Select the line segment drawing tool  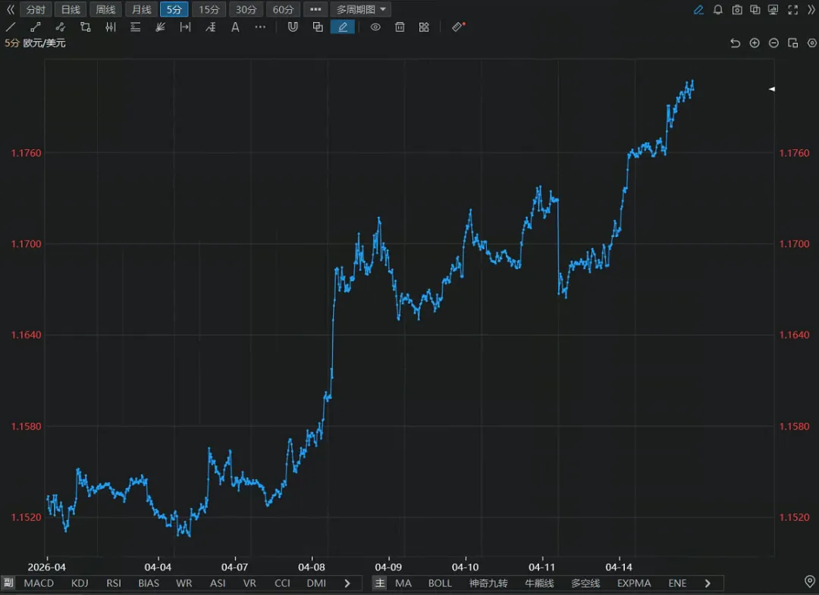(x=36, y=27)
